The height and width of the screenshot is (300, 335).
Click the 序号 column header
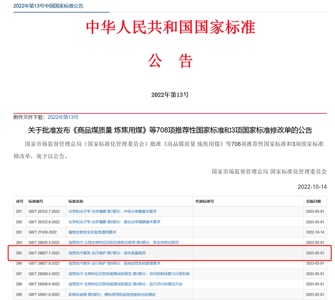[20, 201]
